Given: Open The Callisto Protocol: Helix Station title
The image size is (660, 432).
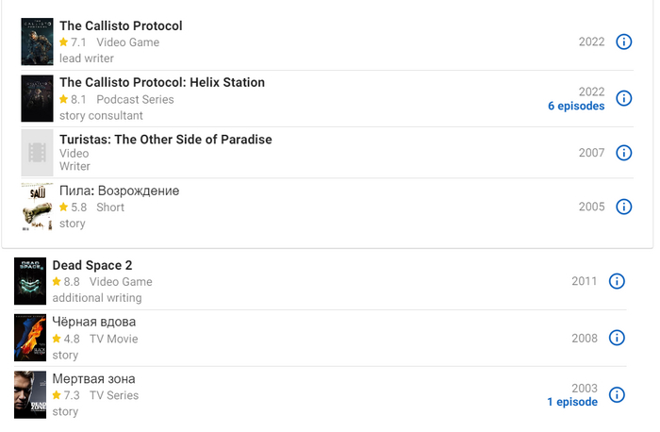Looking at the screenshot, I should 162,82.
